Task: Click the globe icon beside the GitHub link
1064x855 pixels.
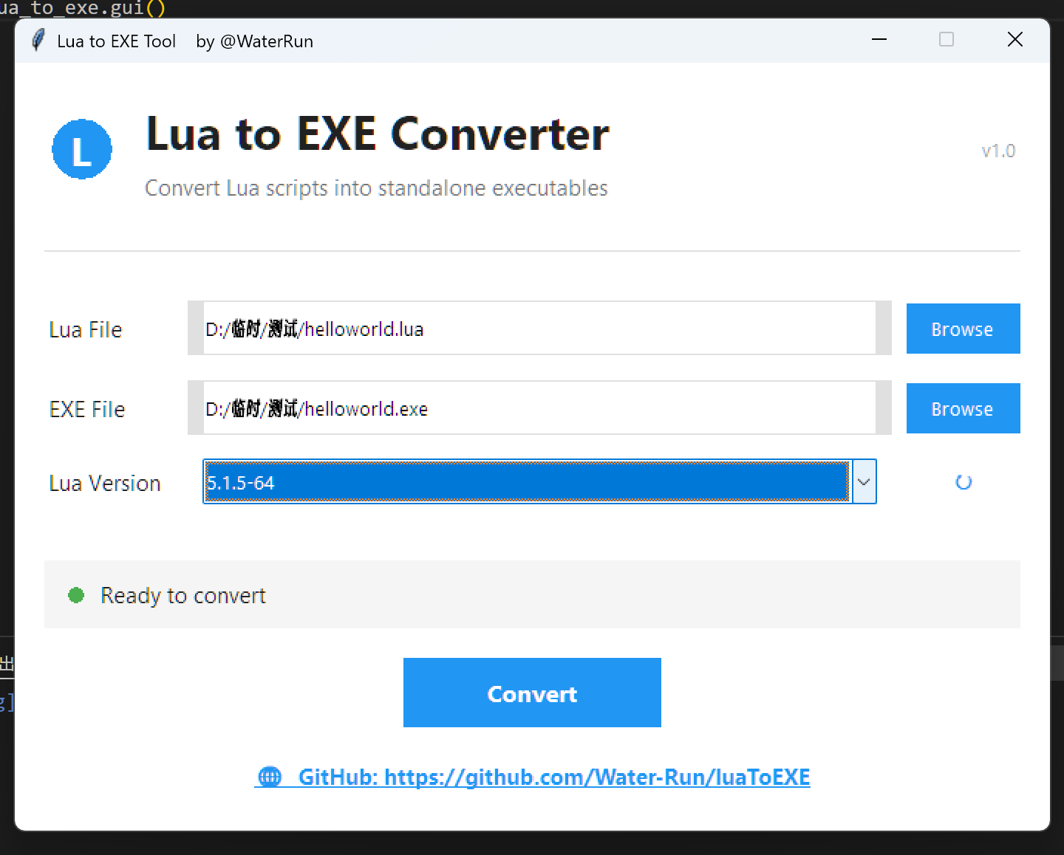Action: coord(270,777)
